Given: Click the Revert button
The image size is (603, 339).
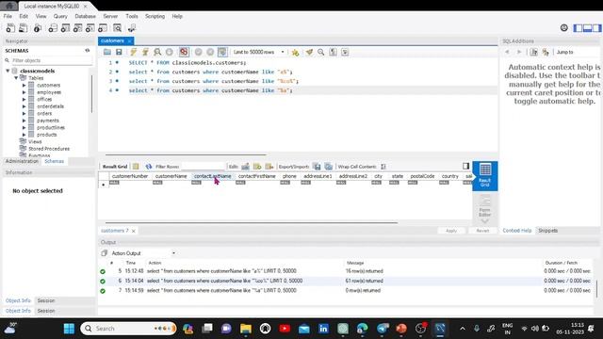Looking at the screenshot, I should click(482, 231).
